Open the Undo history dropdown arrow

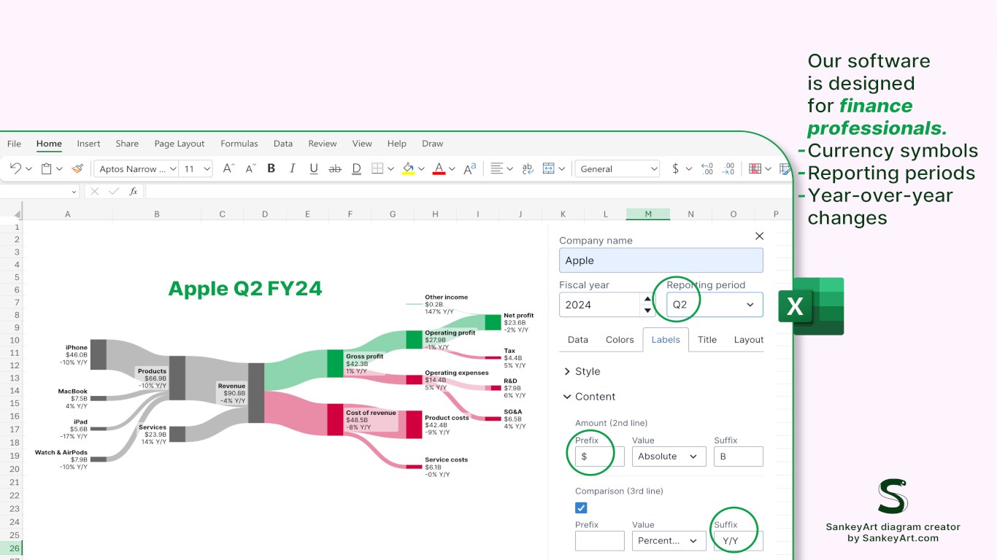(x=28, y=169)
